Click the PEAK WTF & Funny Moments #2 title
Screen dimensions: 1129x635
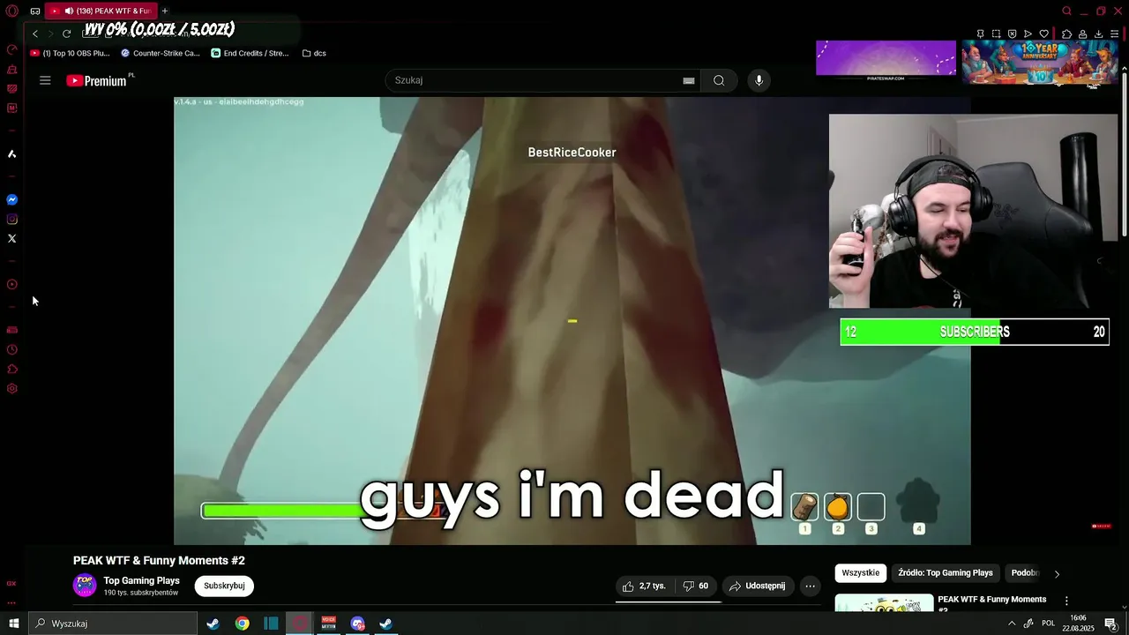click(x=159, y=561)
